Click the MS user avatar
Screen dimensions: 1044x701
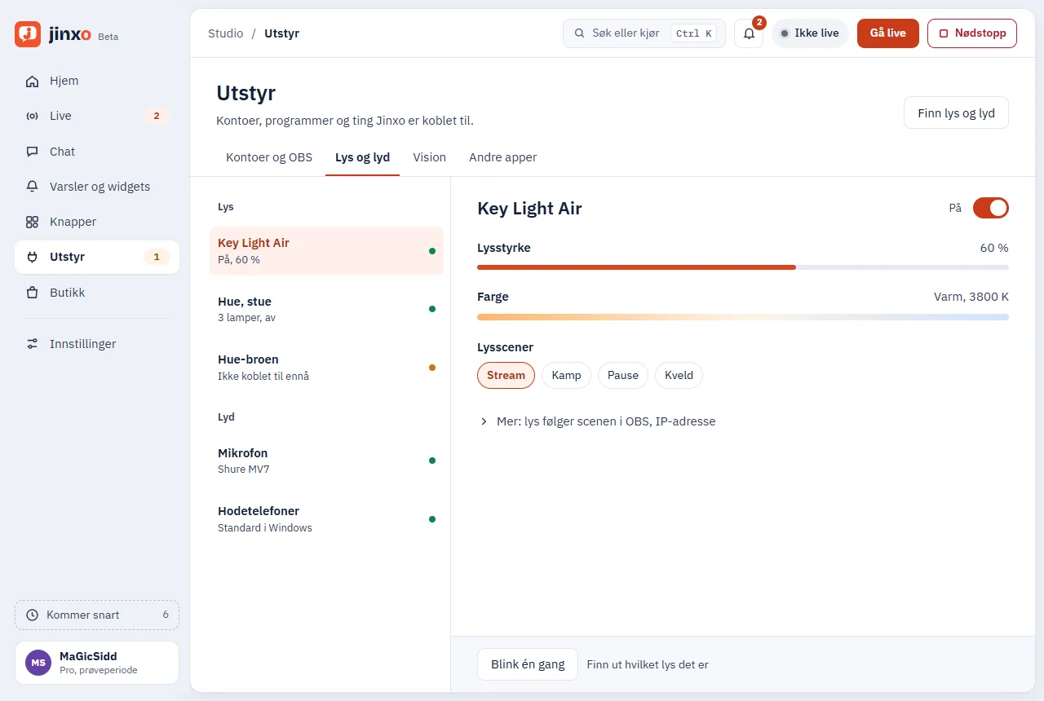[38, 663]
